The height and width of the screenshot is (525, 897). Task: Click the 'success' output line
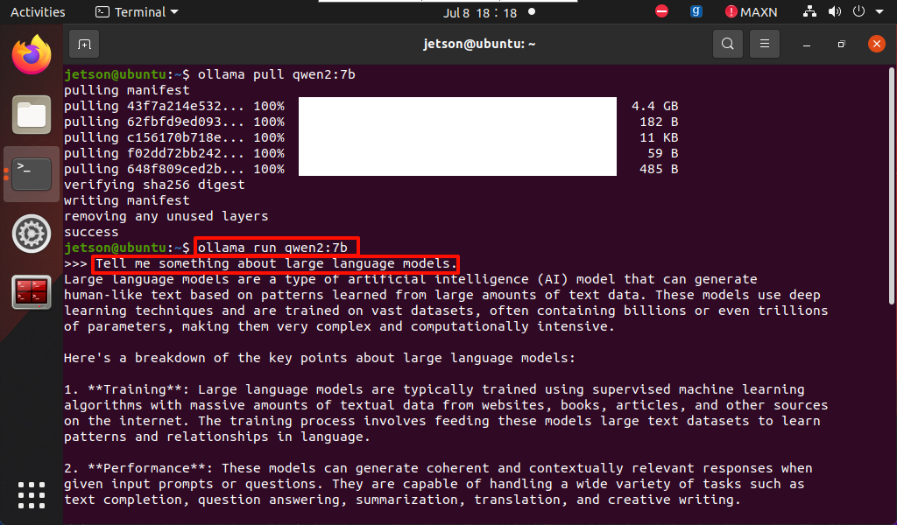click(x=91, y=233)
